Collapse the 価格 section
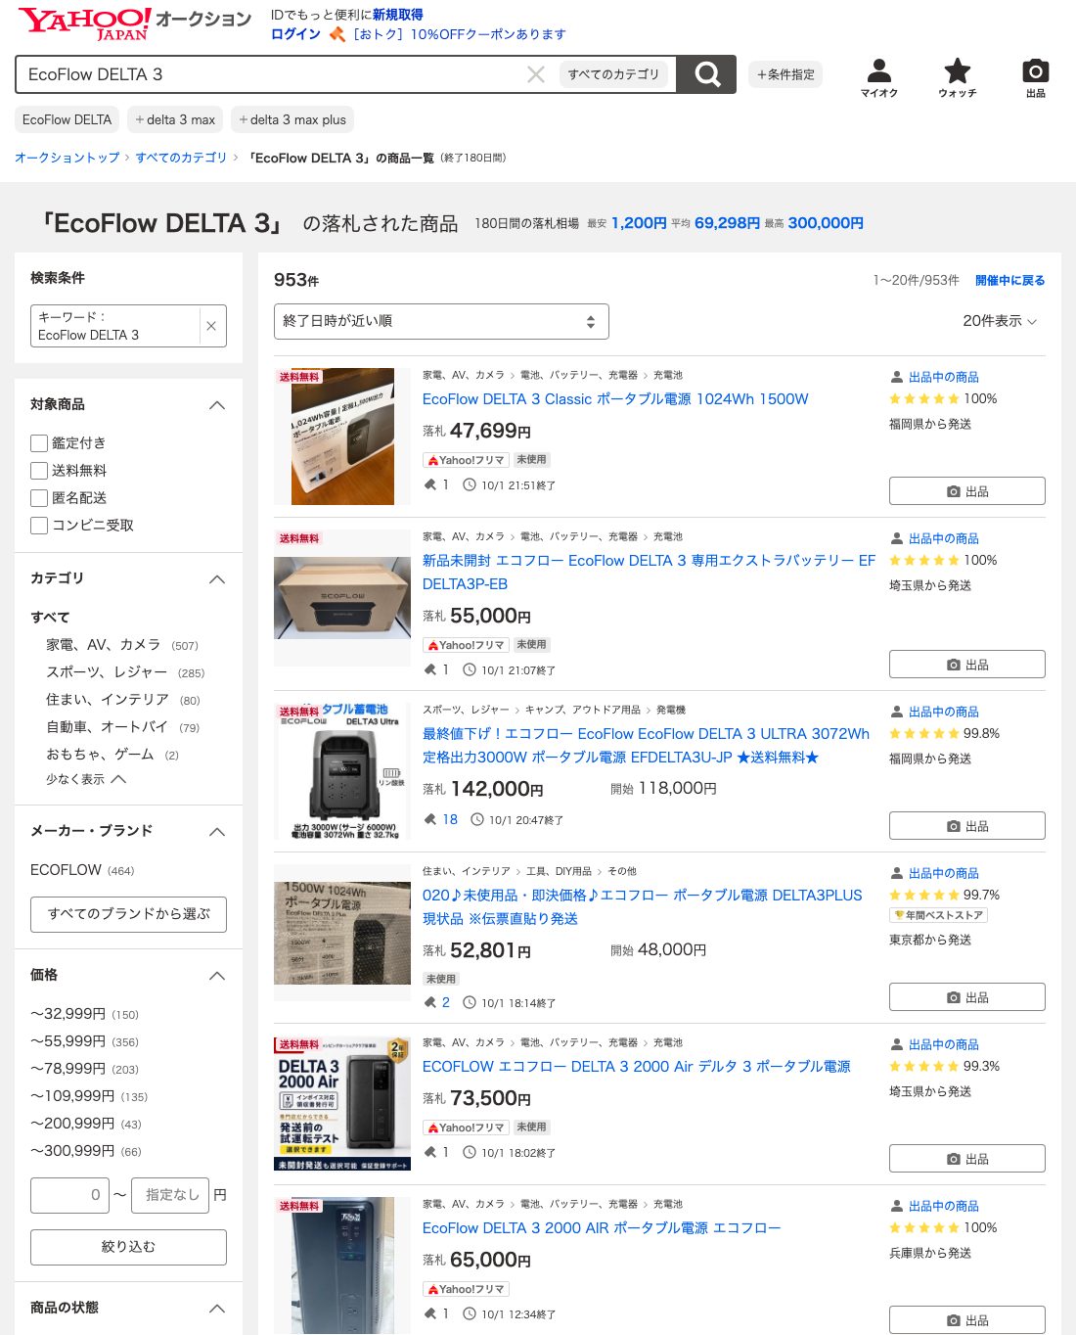1076x1335 pixels. (x=217, y=976)
